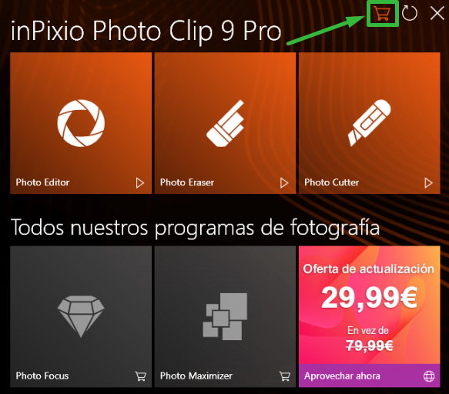
Task: Launch Photo Cutter with its play arrow
Action: tap(428, 183)
